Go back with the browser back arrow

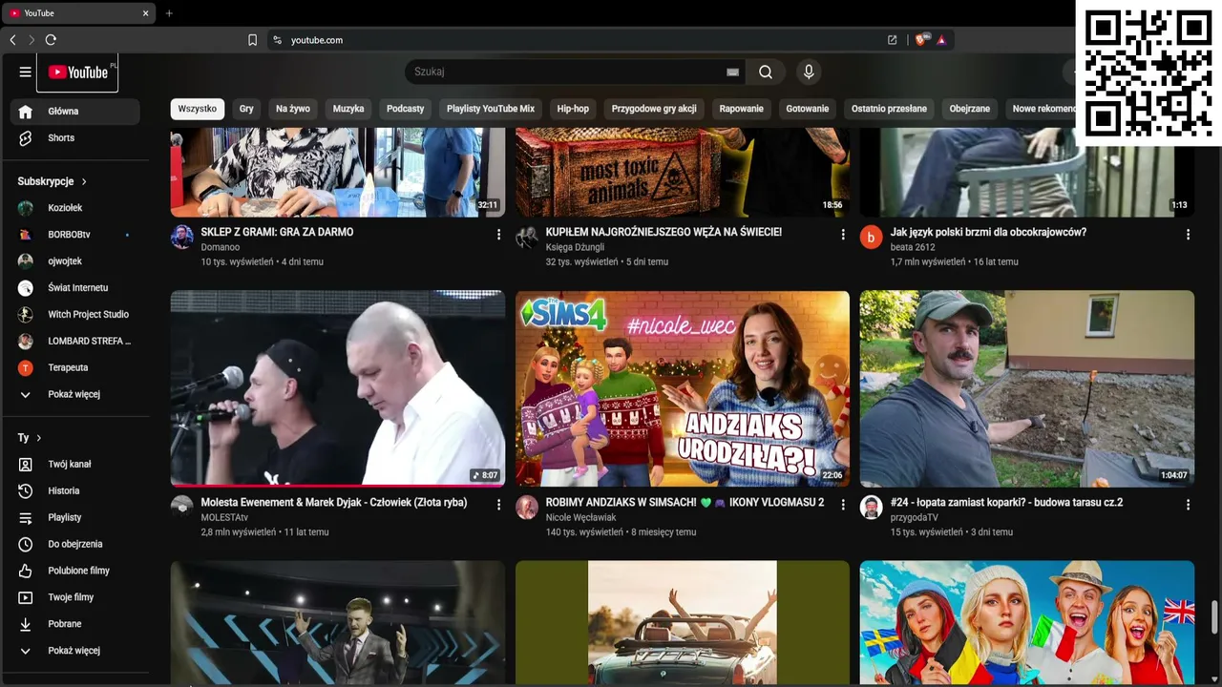point(12,40)
